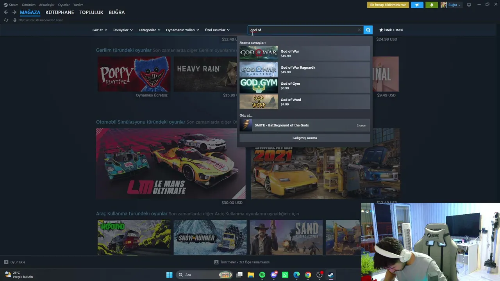Launch Google Chrome from the taskbar
The height and width of the screenshot is (281, 500).
[308, 275]
